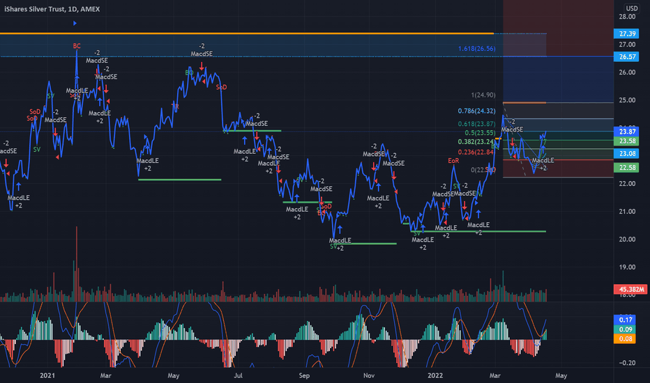Click the -0.20 MACD axis tick
The image size is (650, 383).
(627, 363)
